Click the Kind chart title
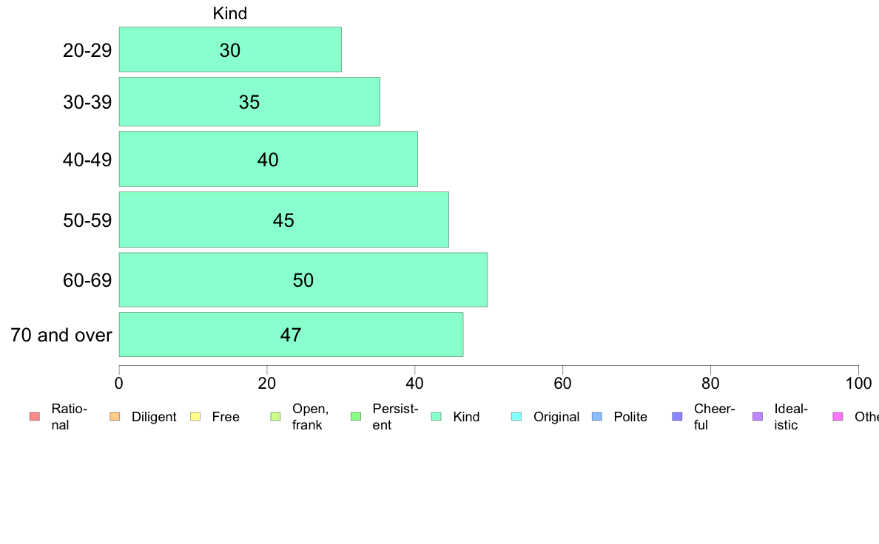Viewport: 879px width, 544px height. [x=230, y=13]
